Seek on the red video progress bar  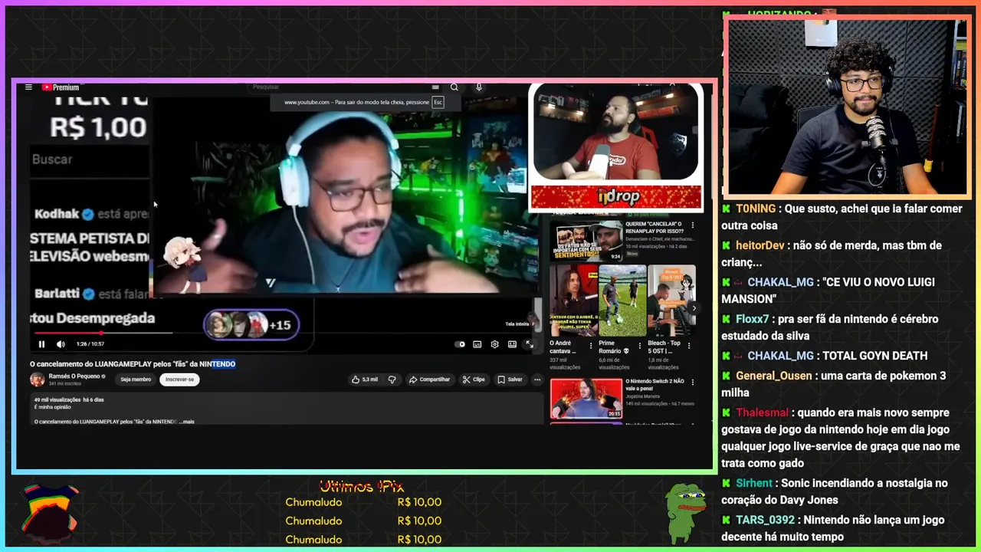pyautogui.click(x=102, y=333)
